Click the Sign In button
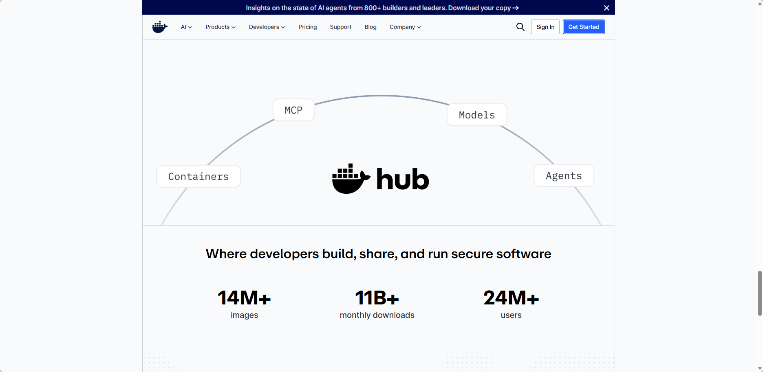 click(545, 27)
